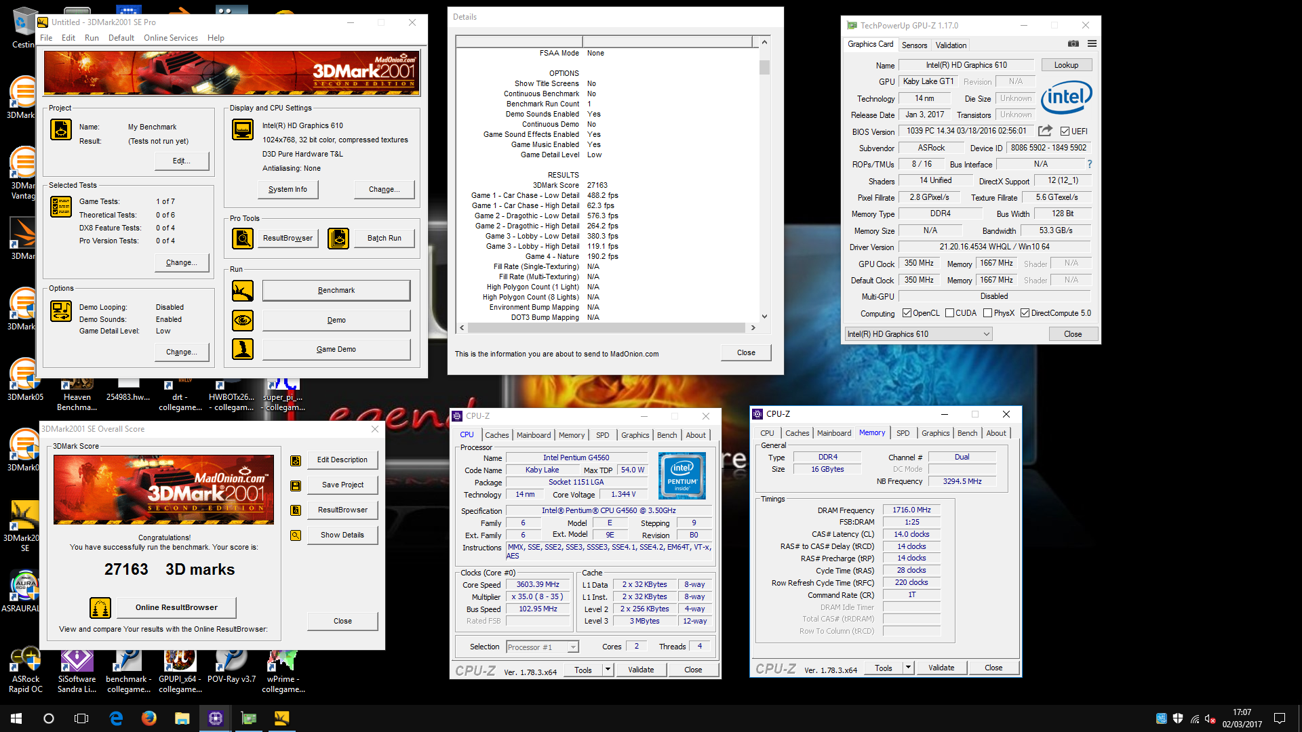Image resolution: width=1302 pixels, height=732 pixels.
Task: Open GPU-Z hamburger menu icon
Action: point(1092,43)
